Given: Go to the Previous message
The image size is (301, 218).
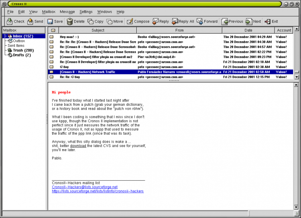Looking at the screenshot, I should [x=225, y=22].
